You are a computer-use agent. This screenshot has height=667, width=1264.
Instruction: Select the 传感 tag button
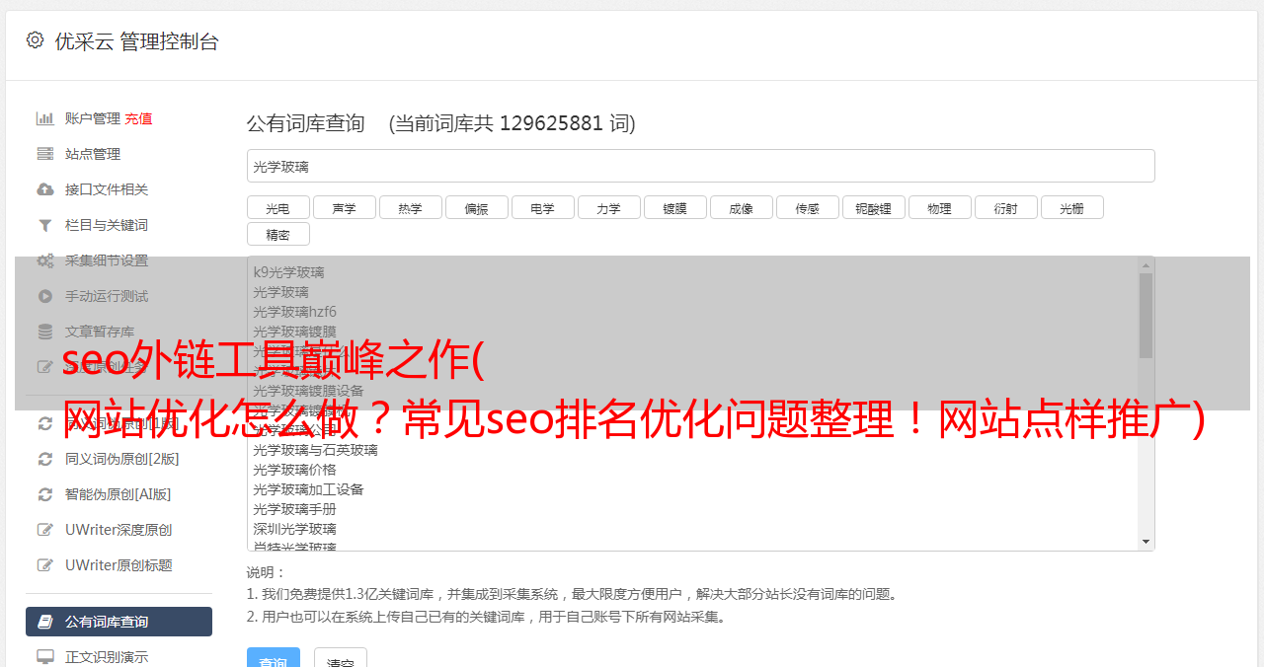(807, 207)
